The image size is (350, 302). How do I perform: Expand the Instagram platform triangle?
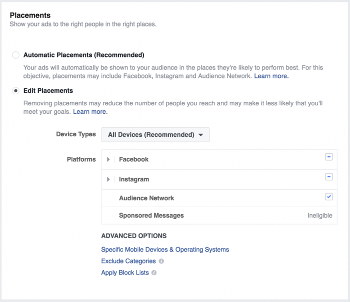tap(108, 179)
